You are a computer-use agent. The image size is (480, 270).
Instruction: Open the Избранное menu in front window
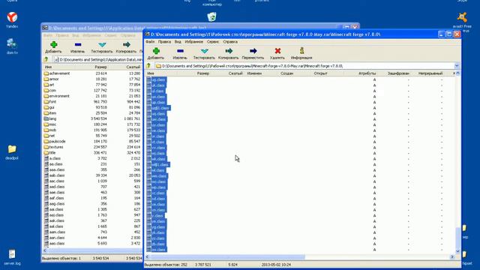pyautogui.click(x=193, y=42)
